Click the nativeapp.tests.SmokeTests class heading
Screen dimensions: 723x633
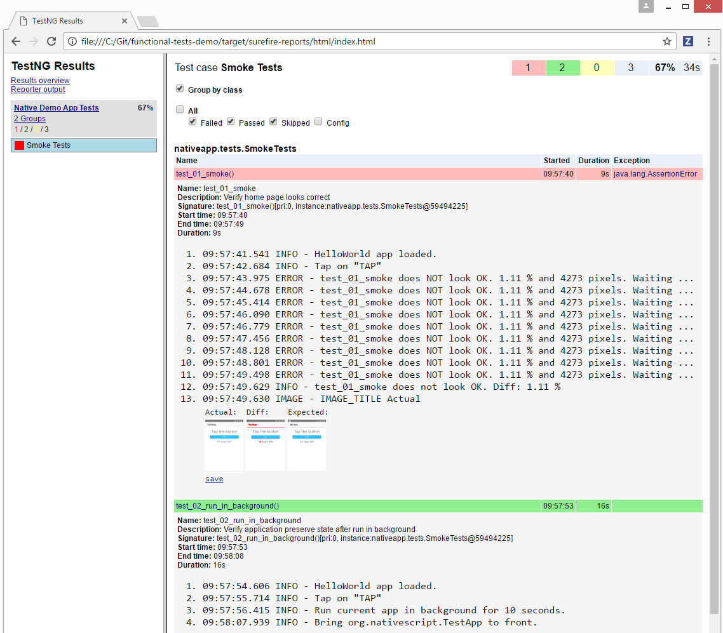[235, 149]
